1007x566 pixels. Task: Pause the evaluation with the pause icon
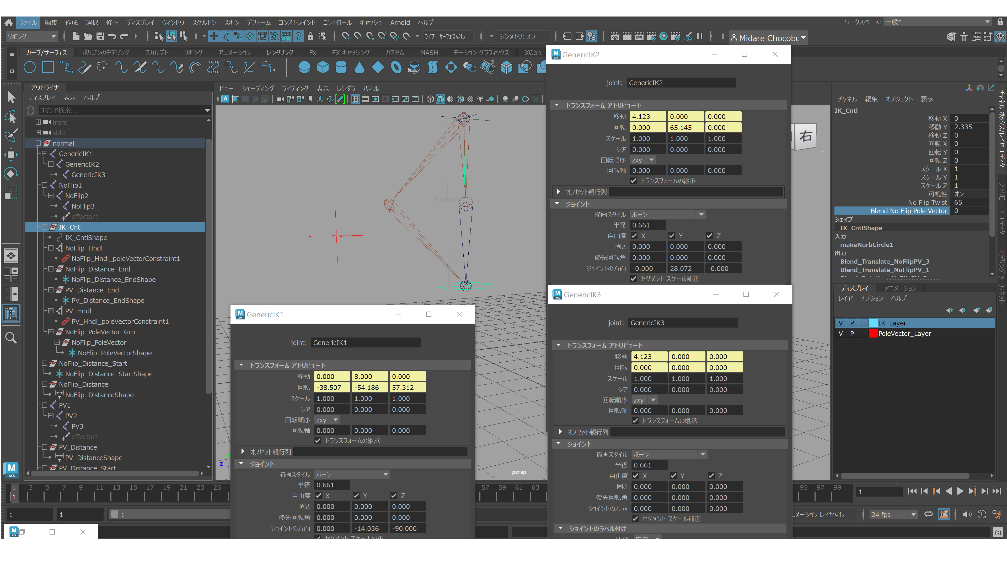coord(699,36)
